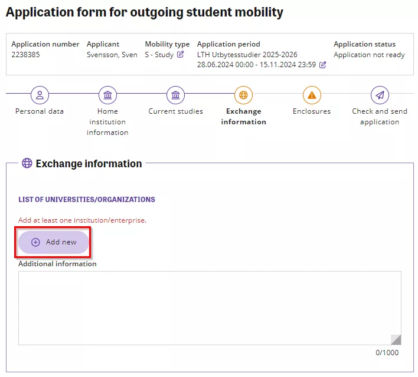Screen dimensions: 418x377
Task: Click the paper plane send application icon
Action: click(380, 95)
